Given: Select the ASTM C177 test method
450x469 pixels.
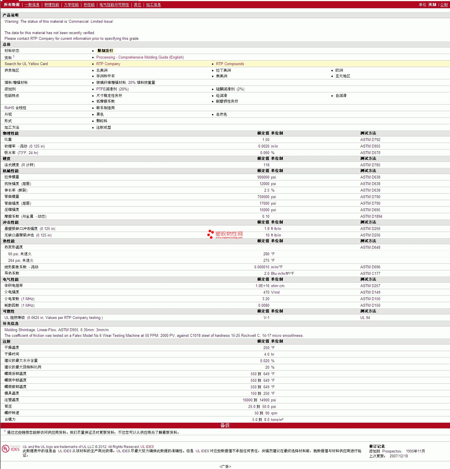Looking at the screenshot, I should point(370,273).
